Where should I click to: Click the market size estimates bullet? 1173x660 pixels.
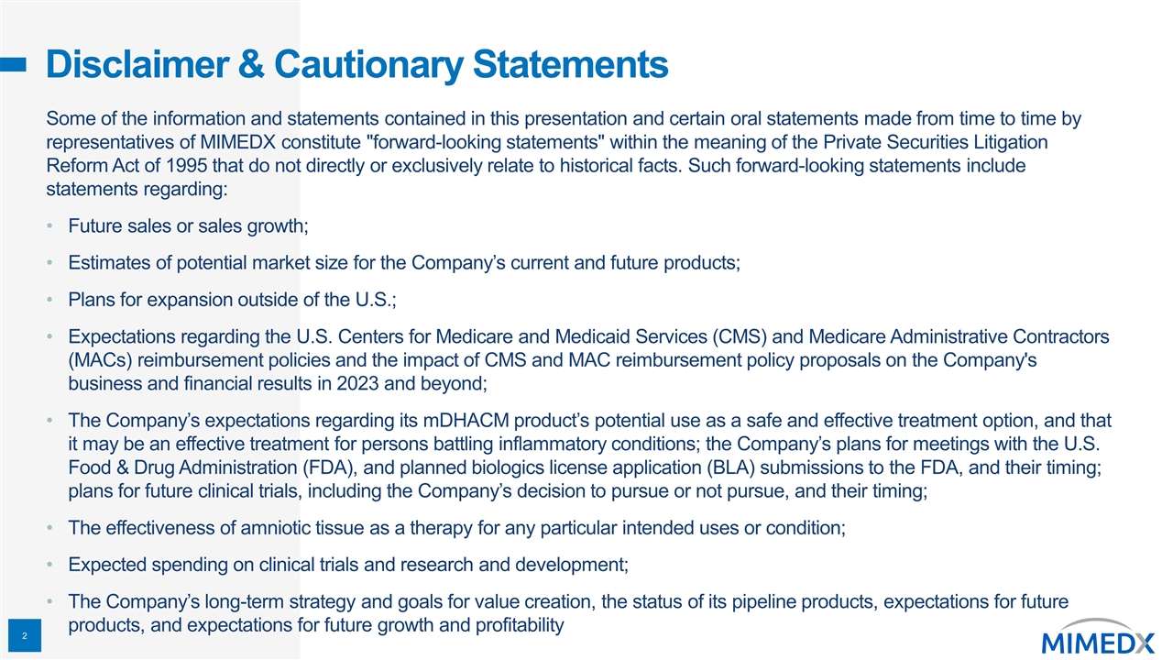tap(404, 263)
